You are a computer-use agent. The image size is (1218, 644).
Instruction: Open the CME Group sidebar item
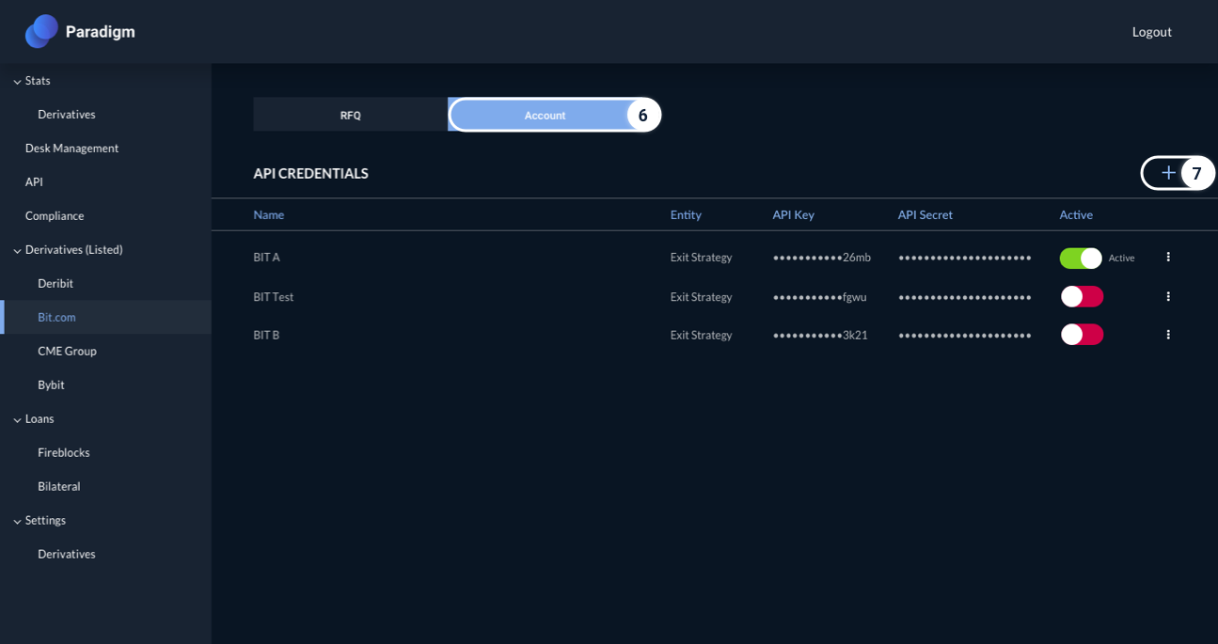tap(67, 352)
